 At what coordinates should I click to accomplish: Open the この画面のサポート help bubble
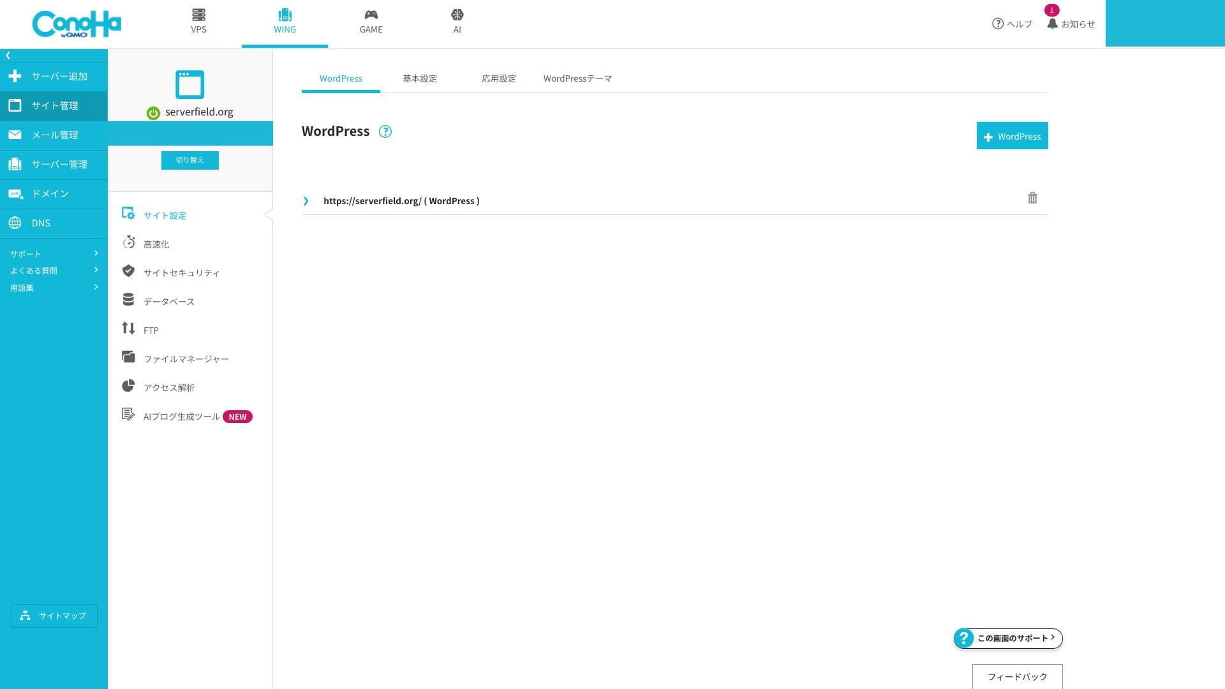click(x=1008, y=638)
